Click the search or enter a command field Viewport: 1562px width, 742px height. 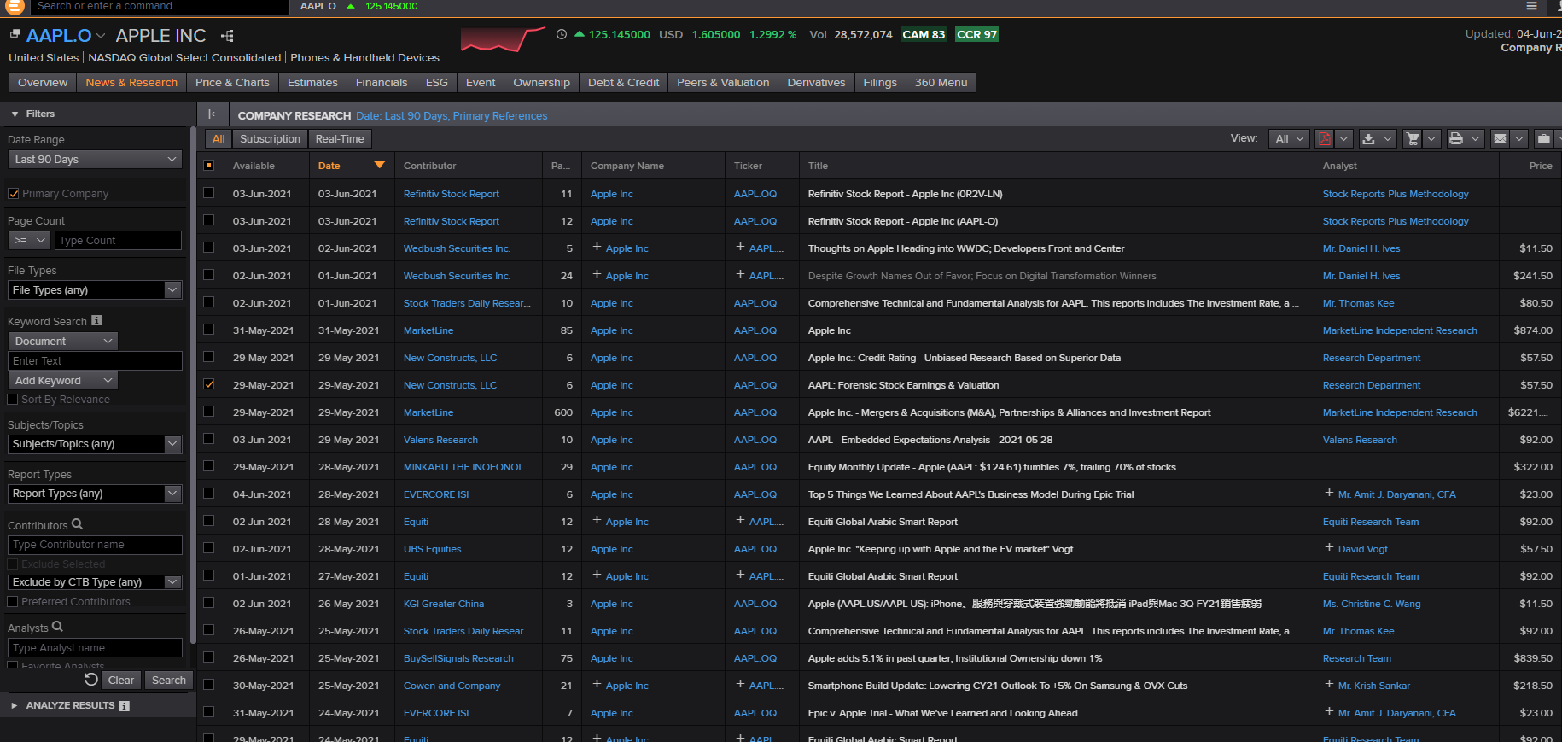tap(159, 6)
